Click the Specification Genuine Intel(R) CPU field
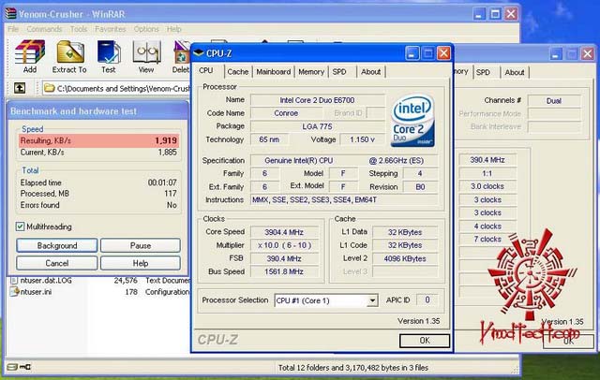 [344, 160]
